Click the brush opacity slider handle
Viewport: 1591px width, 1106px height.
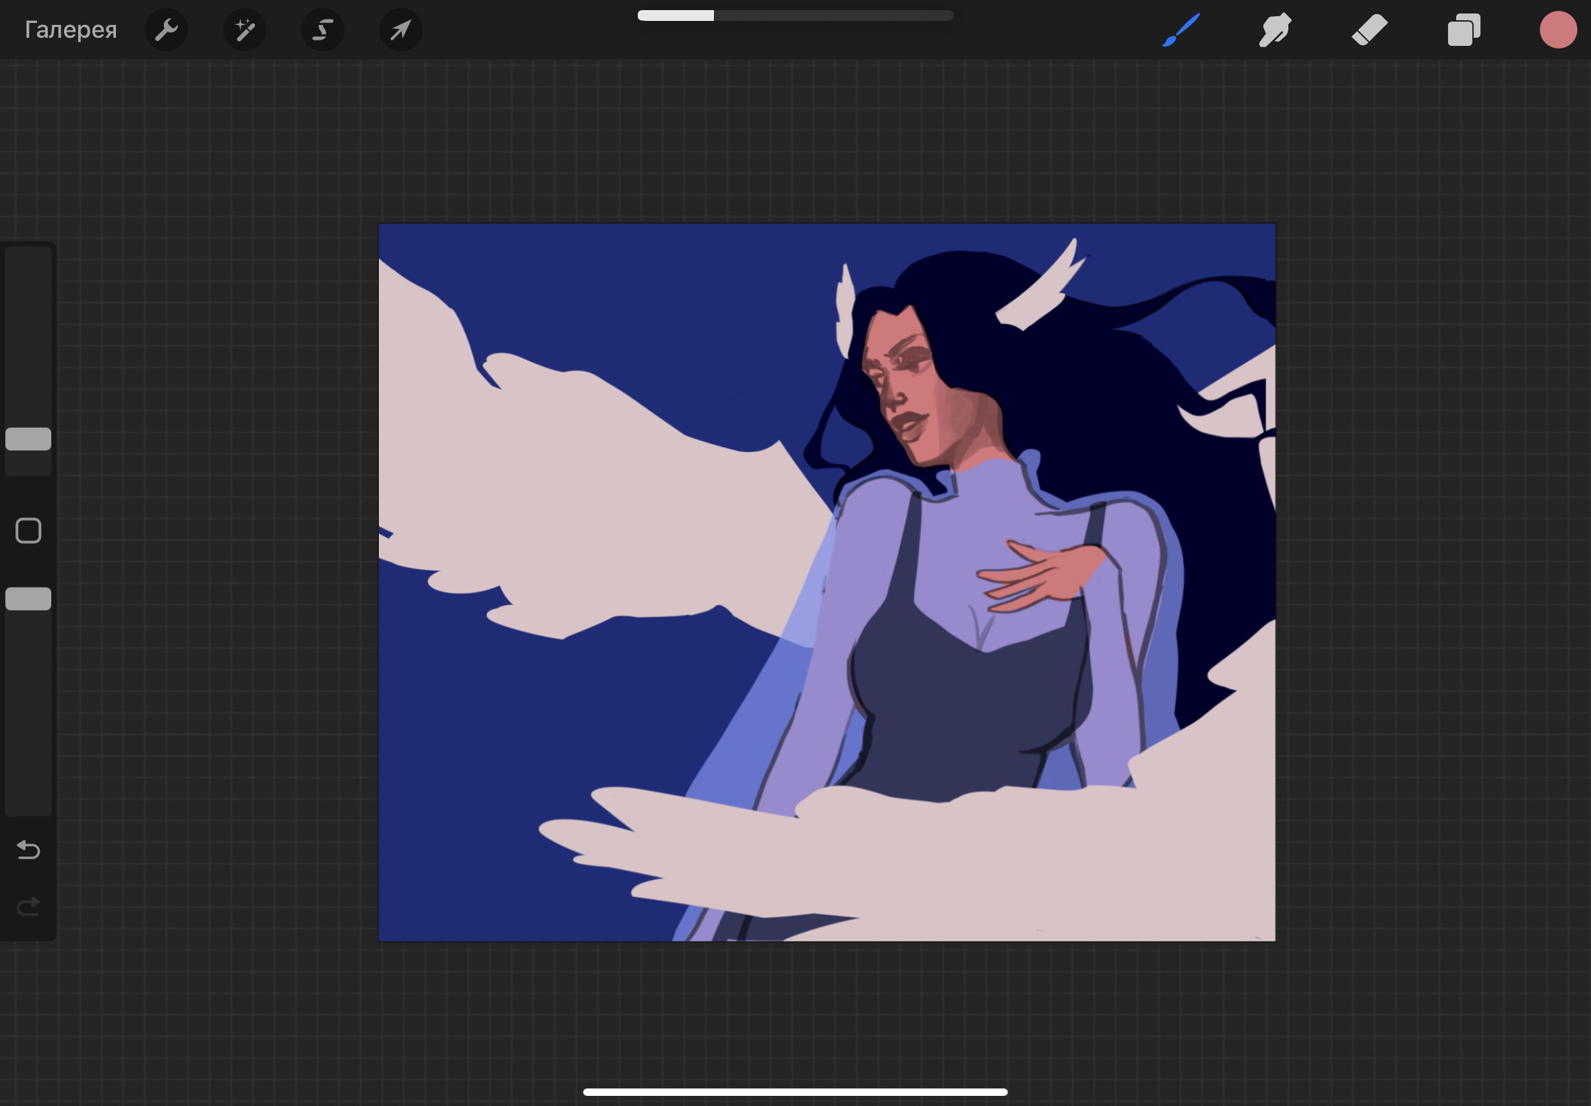28,599
